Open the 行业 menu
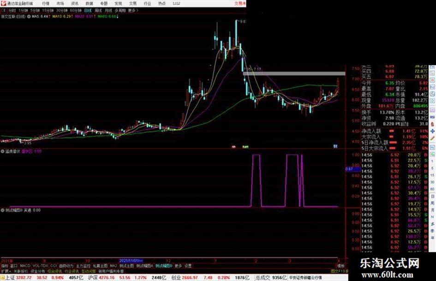The height and width of the screenshot is (281, 436). click(x=147, y=3)
